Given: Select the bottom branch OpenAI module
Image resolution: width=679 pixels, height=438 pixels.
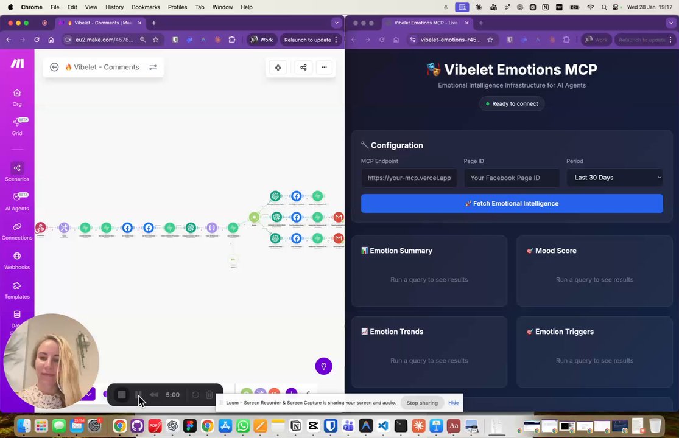Looking at the screenshot, I should tap(275, 238).
